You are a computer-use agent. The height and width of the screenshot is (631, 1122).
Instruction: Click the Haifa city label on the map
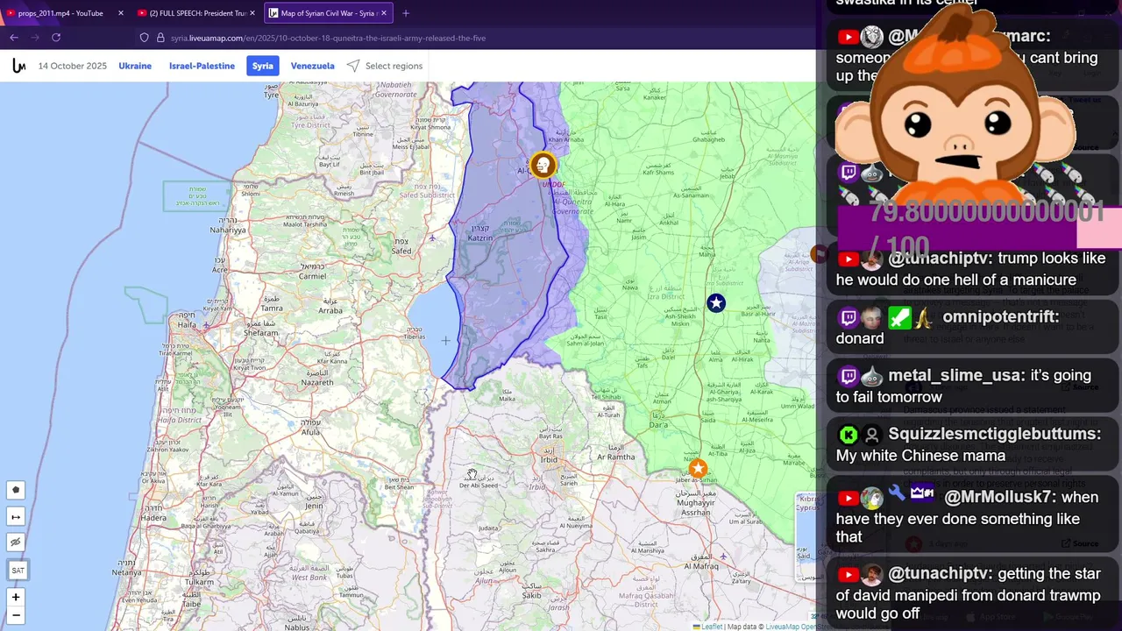click(x=186, y=325)
